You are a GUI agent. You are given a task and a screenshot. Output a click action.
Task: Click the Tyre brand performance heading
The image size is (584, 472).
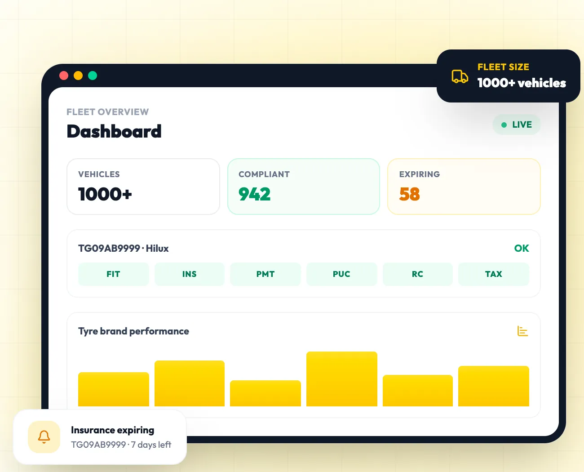133,331
